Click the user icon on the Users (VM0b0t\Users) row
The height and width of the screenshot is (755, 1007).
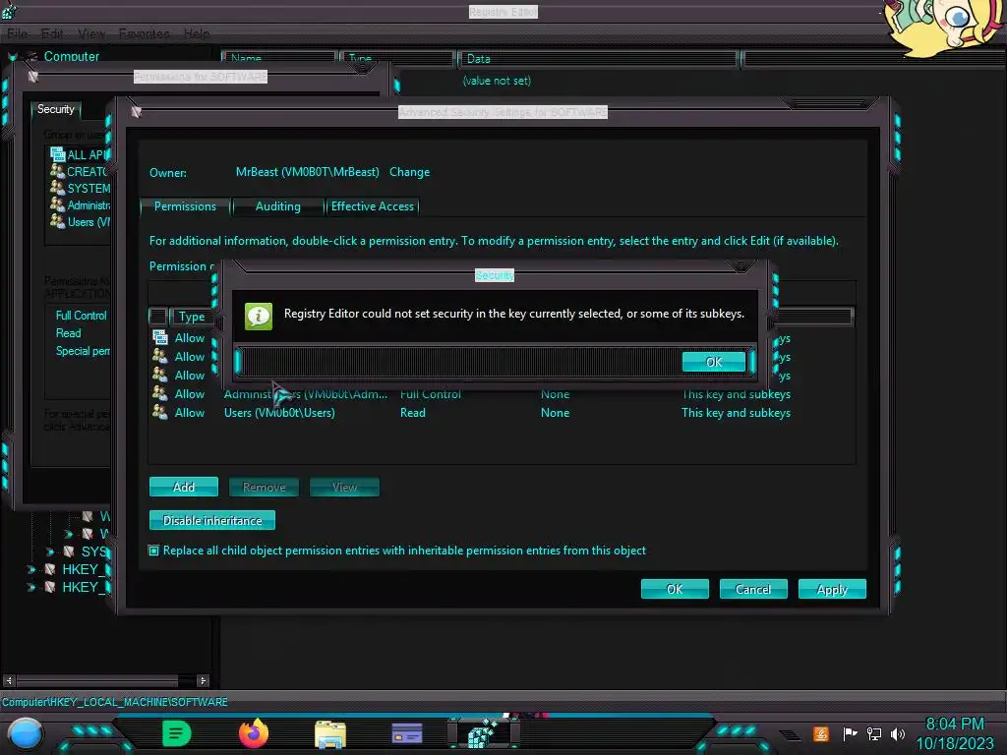tap(160, 412)
